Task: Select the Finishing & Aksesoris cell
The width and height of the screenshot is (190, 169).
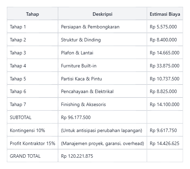Action: point(102,104)
